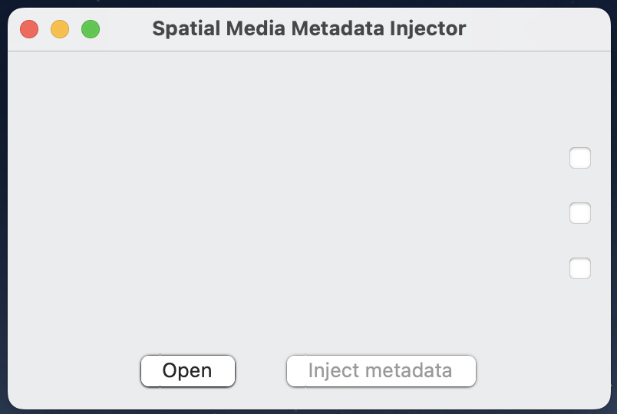Check the bottom checkbox

[x=580, y=268]
